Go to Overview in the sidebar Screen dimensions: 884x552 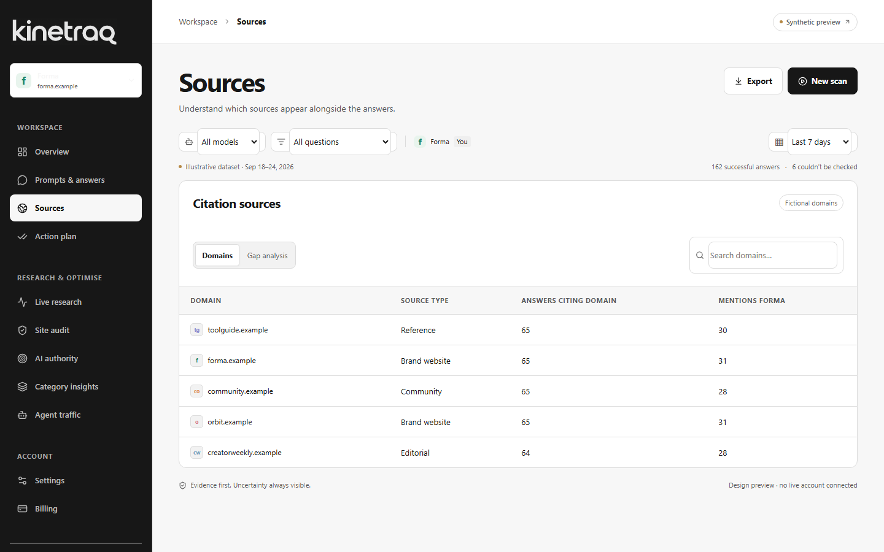coord(76,151)
